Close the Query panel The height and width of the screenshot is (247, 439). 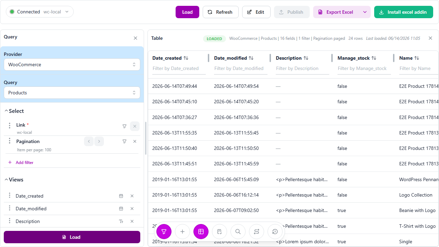tap(135, 38)
